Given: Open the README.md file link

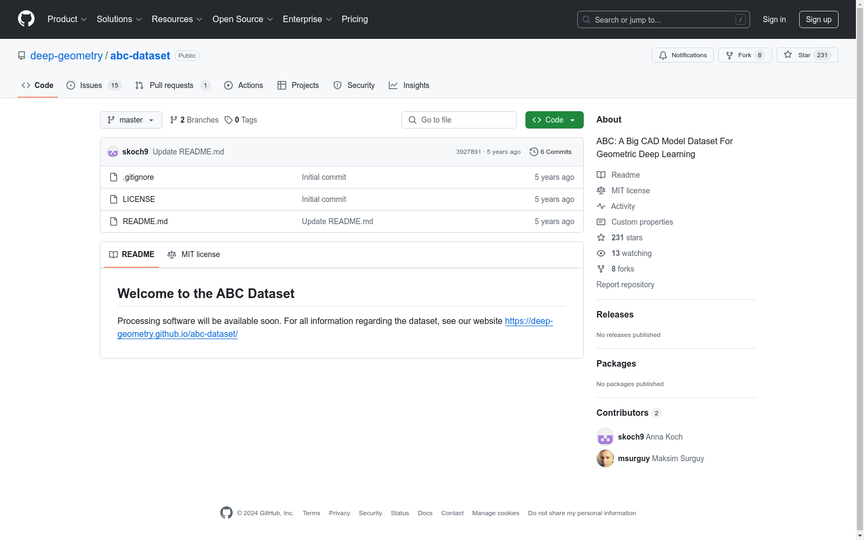Looking at the screenshot, I should coord(145,221).
